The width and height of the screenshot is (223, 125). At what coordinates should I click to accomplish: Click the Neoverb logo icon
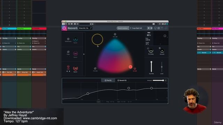(64, 28)
